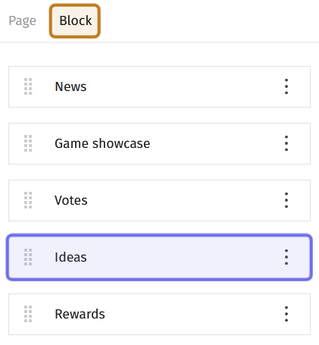Screen dimensions: 319x345
Task: Choose the Rewards block label
Action: pos(80,314)
